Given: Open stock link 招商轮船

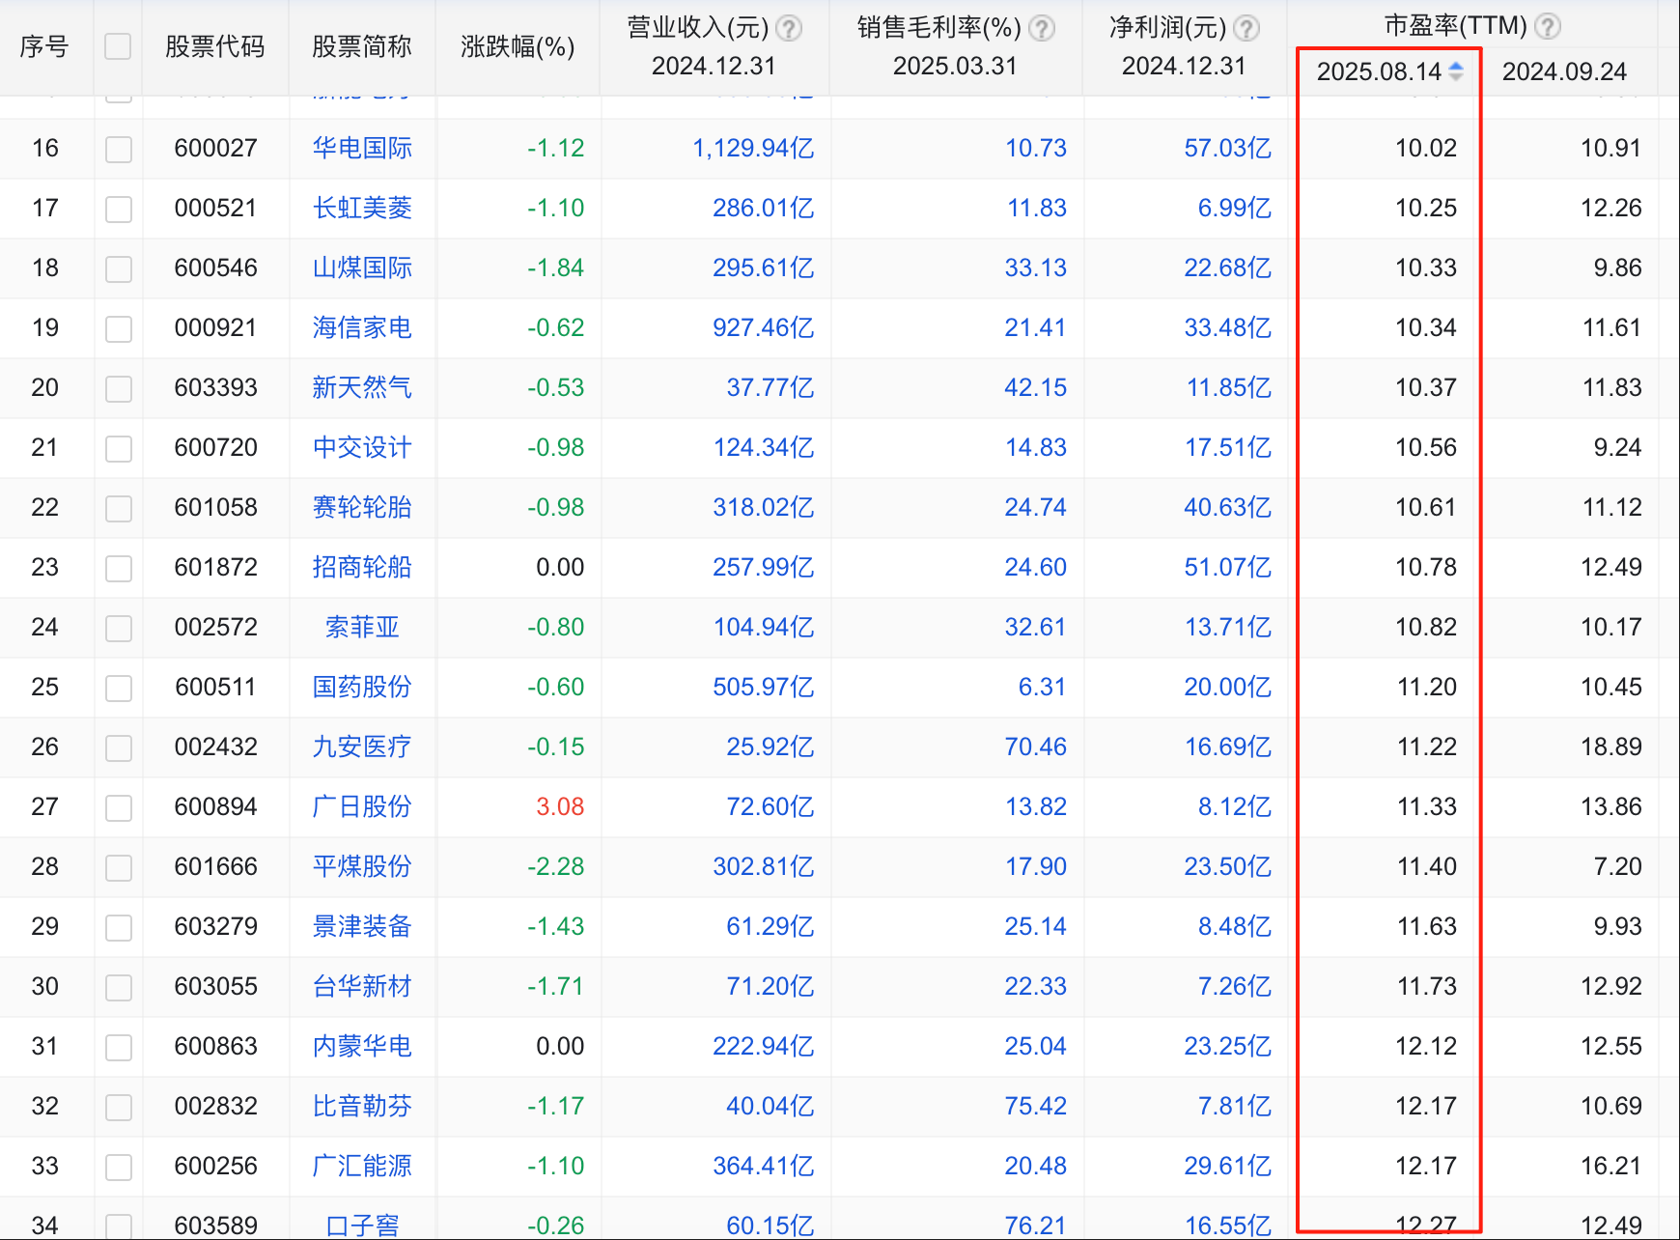Looking at the screenshot, I should click(362, 567).
